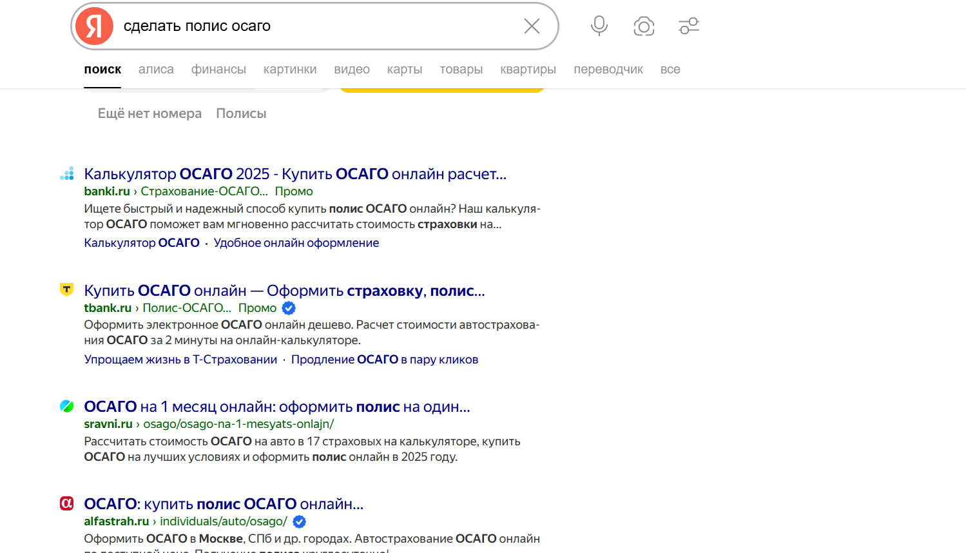Image resolution: width=966 pixels, height=553 pixels.
Task: Open the финансы tab
Action: tap(218, 70)
